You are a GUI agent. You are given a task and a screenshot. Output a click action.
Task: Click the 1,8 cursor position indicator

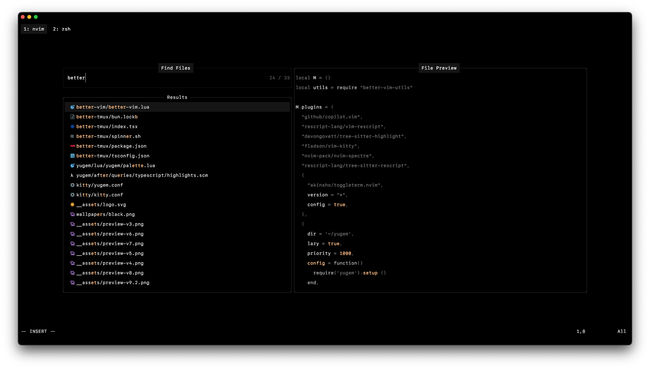click(x=581, y=331)
